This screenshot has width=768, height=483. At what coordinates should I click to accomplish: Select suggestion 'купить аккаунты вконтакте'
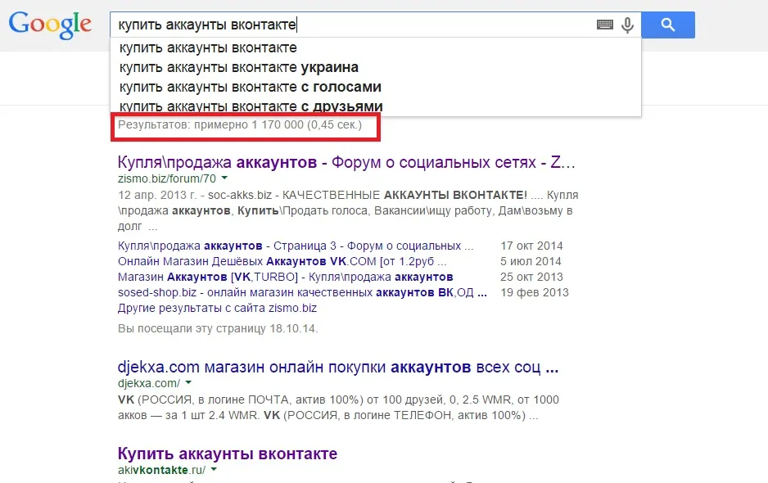coord(376,47)
